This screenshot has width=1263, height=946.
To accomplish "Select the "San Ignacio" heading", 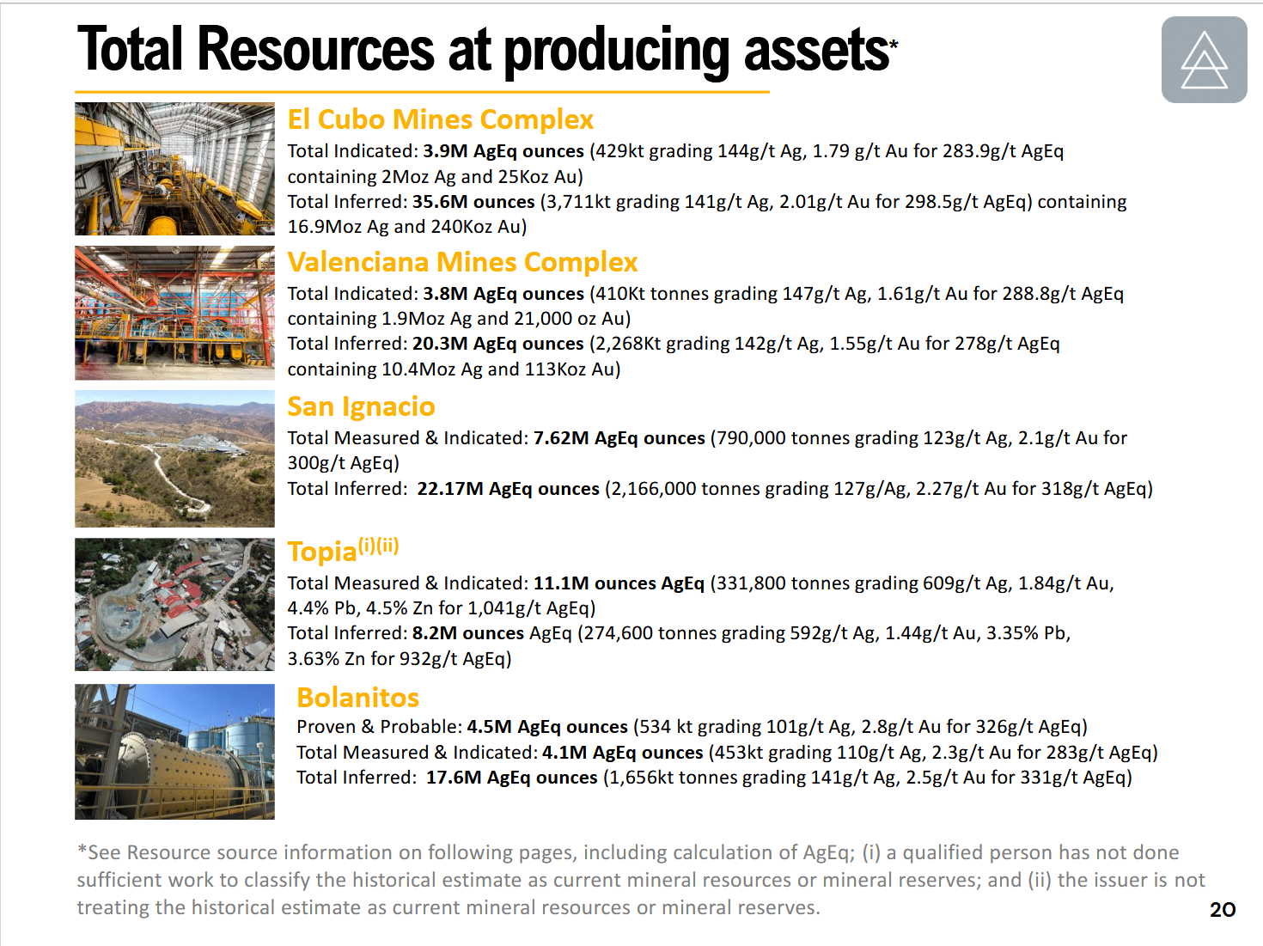I will [361, 406].
